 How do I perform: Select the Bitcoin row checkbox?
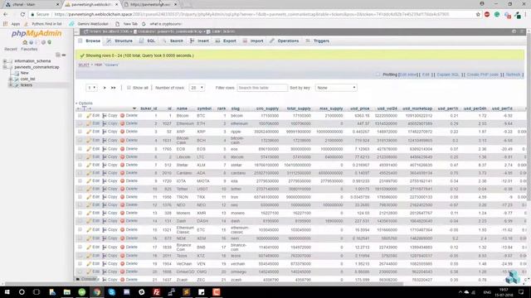point(80,116)
